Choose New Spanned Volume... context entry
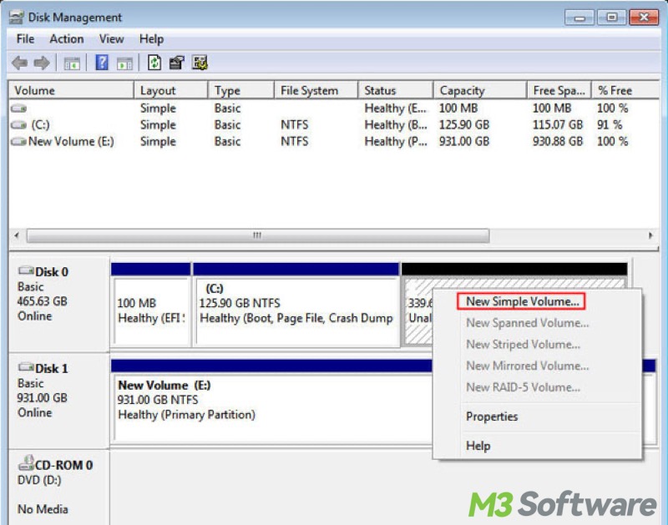Screen dimensions: 668x525 [528, 323]
